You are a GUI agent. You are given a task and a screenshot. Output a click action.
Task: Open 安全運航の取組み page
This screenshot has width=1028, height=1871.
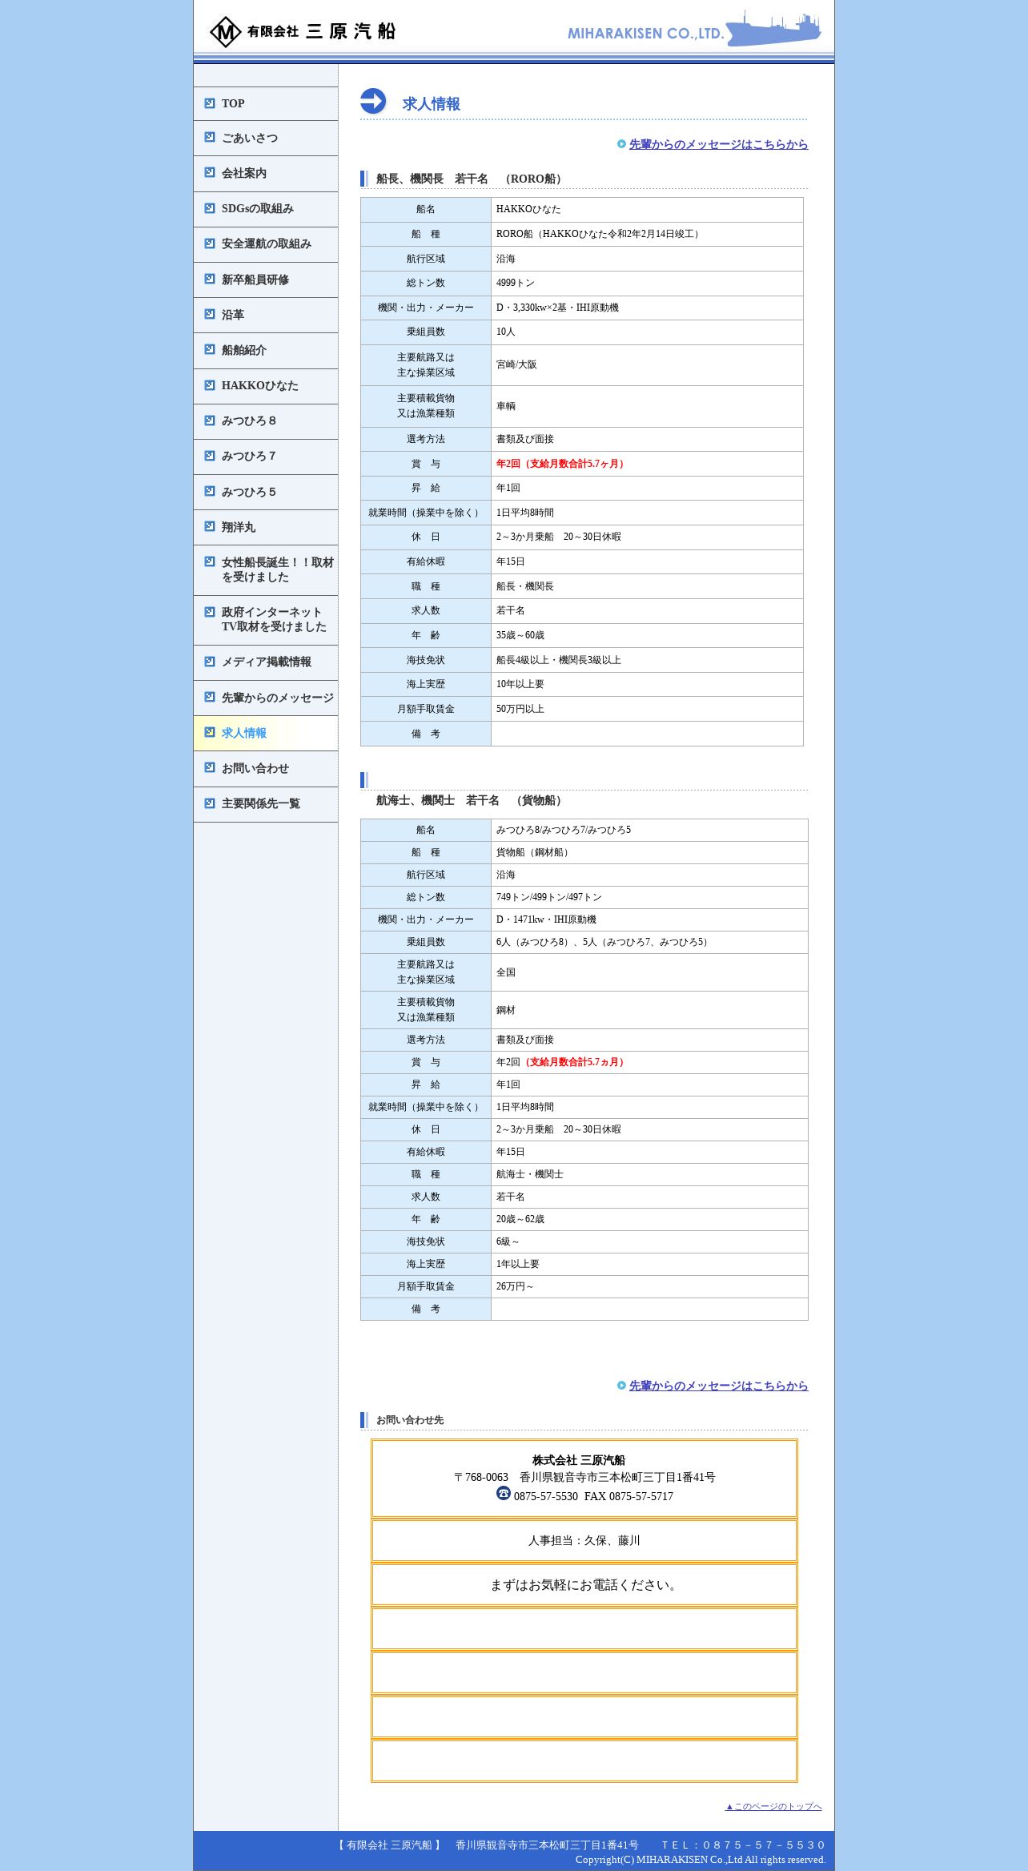point(267,243)
